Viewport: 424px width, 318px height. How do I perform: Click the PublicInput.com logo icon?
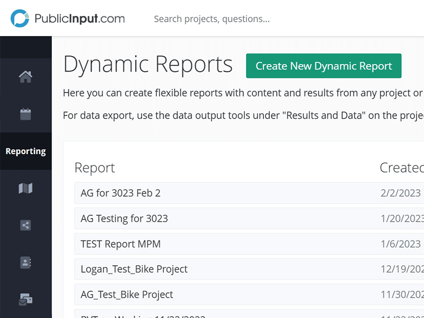point(20,19)
